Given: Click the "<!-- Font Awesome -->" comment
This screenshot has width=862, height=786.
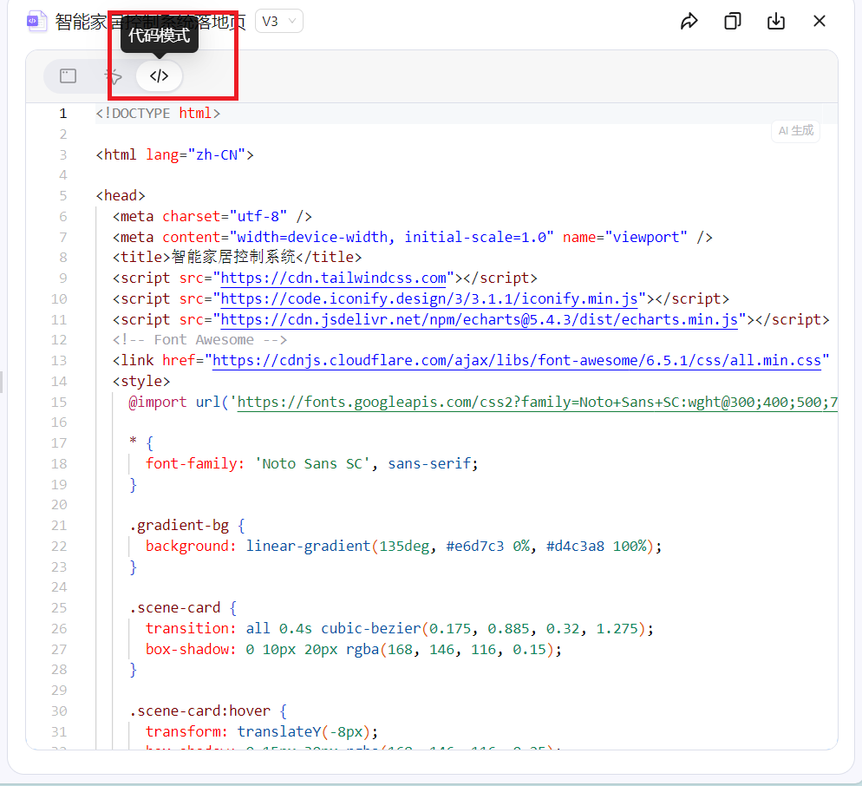Looking at the screenshot, I should 199,340.
